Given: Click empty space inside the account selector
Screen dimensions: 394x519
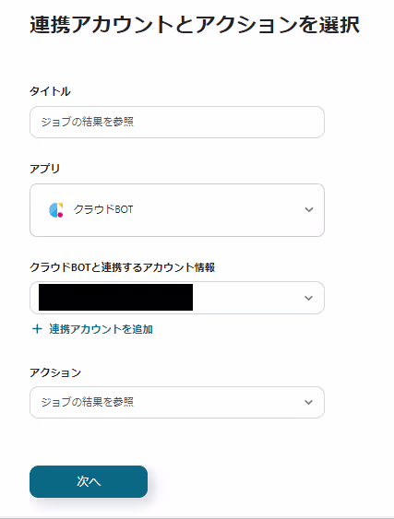Looking at the screenshot, I should pyautogui.click(x=247, y=298).
